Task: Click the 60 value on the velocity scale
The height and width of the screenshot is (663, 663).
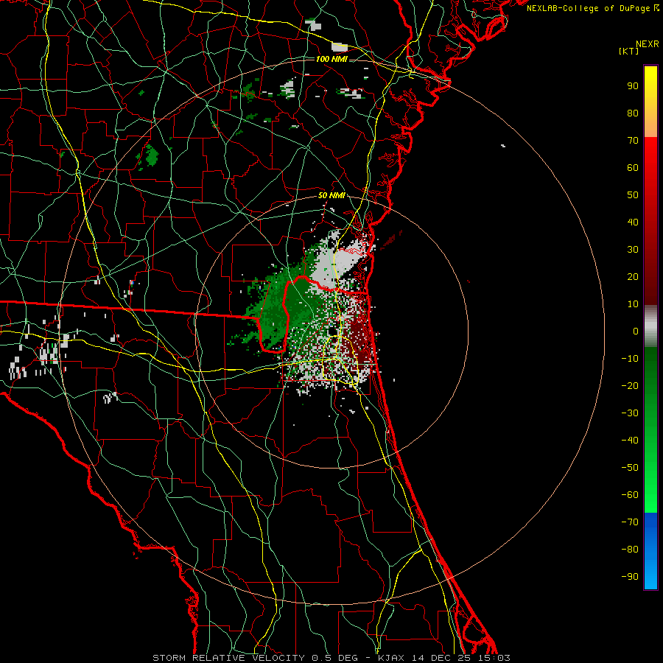Action: 633,168
